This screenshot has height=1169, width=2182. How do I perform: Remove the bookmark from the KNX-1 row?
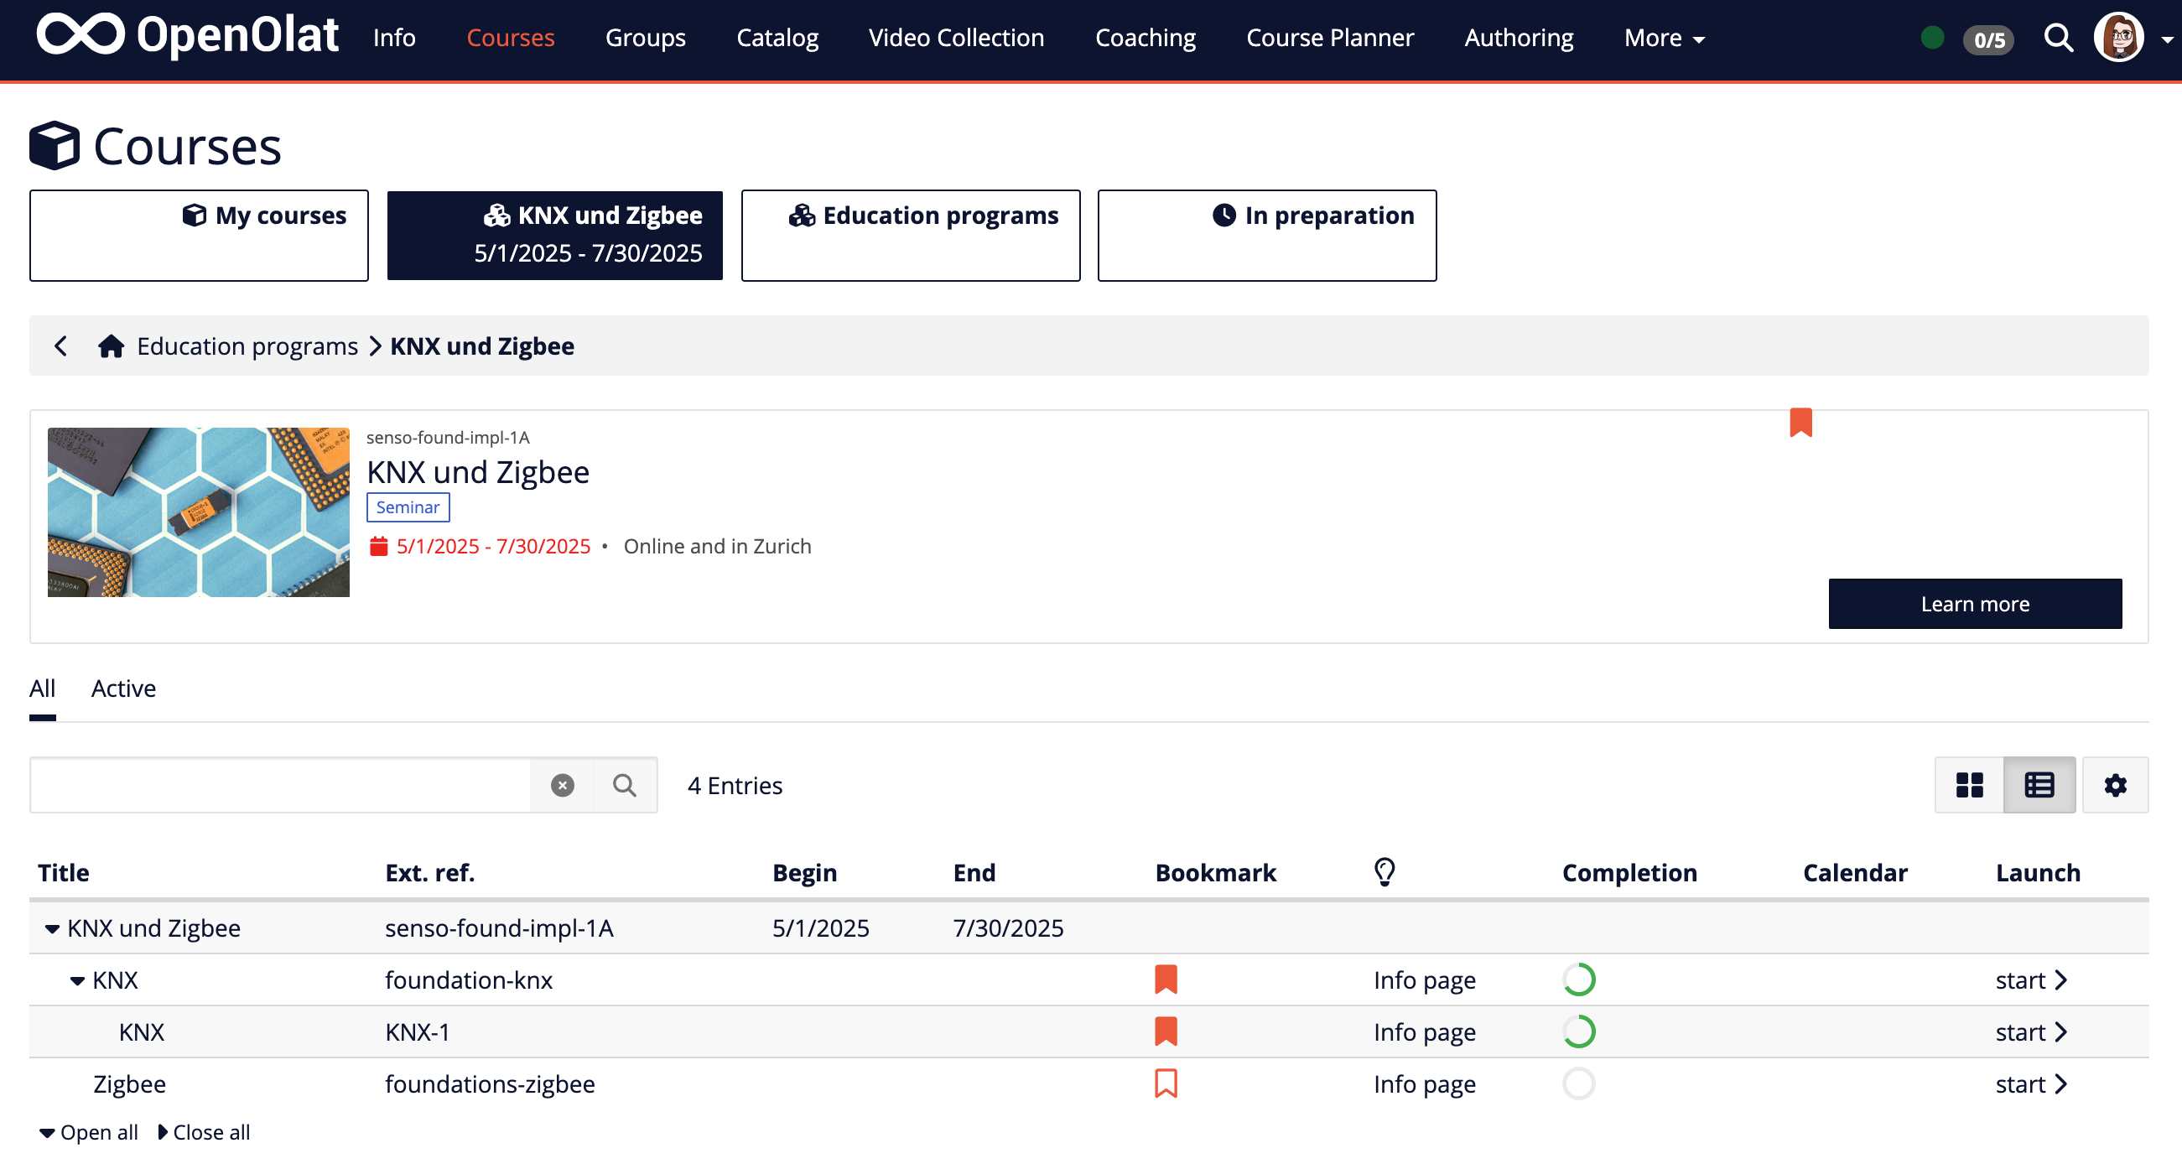pos(1166,1031)
